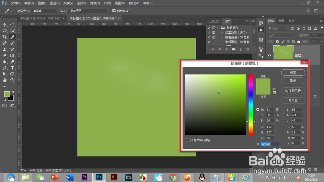This screenshot has width=324, height=182.
Task: Switch to the Channels panel tab
Action: point(281,21)
